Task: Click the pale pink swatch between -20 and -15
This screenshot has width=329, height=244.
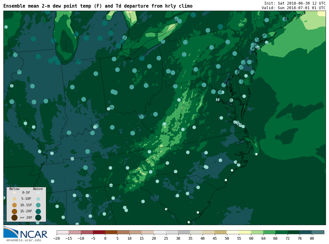Action: pyautogui.click(x=62, y=232)
